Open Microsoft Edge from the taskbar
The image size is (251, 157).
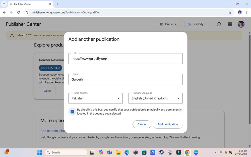click(x=127, y=152)
